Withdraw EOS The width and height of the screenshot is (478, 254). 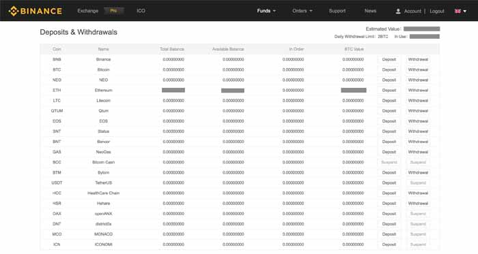pyautogui.click(x=418, y=121)
